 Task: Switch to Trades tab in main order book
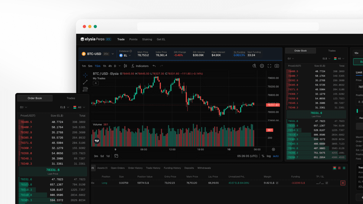(332, 51)
